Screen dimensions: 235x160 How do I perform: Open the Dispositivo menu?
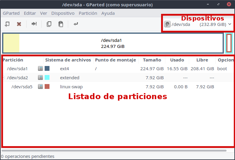coord(63,13)
